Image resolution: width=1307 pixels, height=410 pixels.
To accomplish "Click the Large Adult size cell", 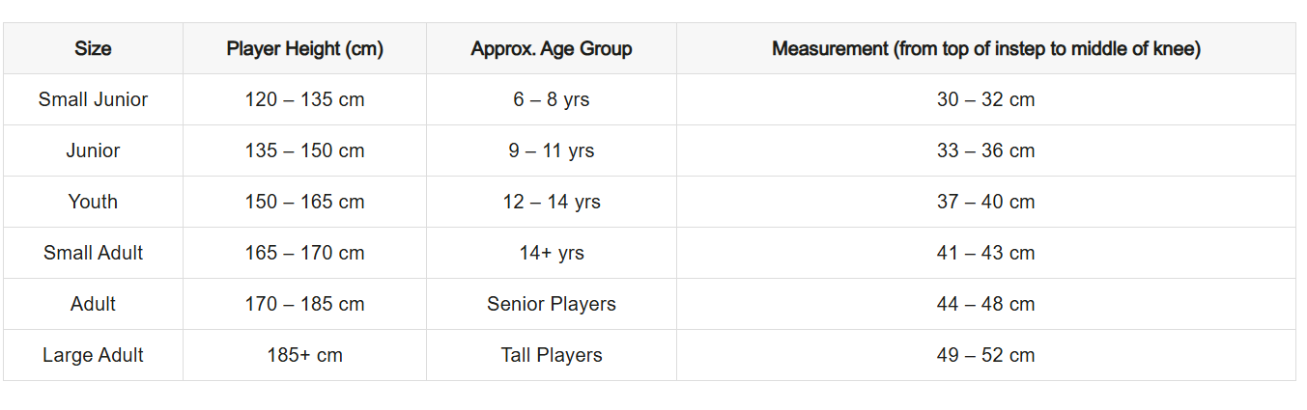I will pos(93,355).
